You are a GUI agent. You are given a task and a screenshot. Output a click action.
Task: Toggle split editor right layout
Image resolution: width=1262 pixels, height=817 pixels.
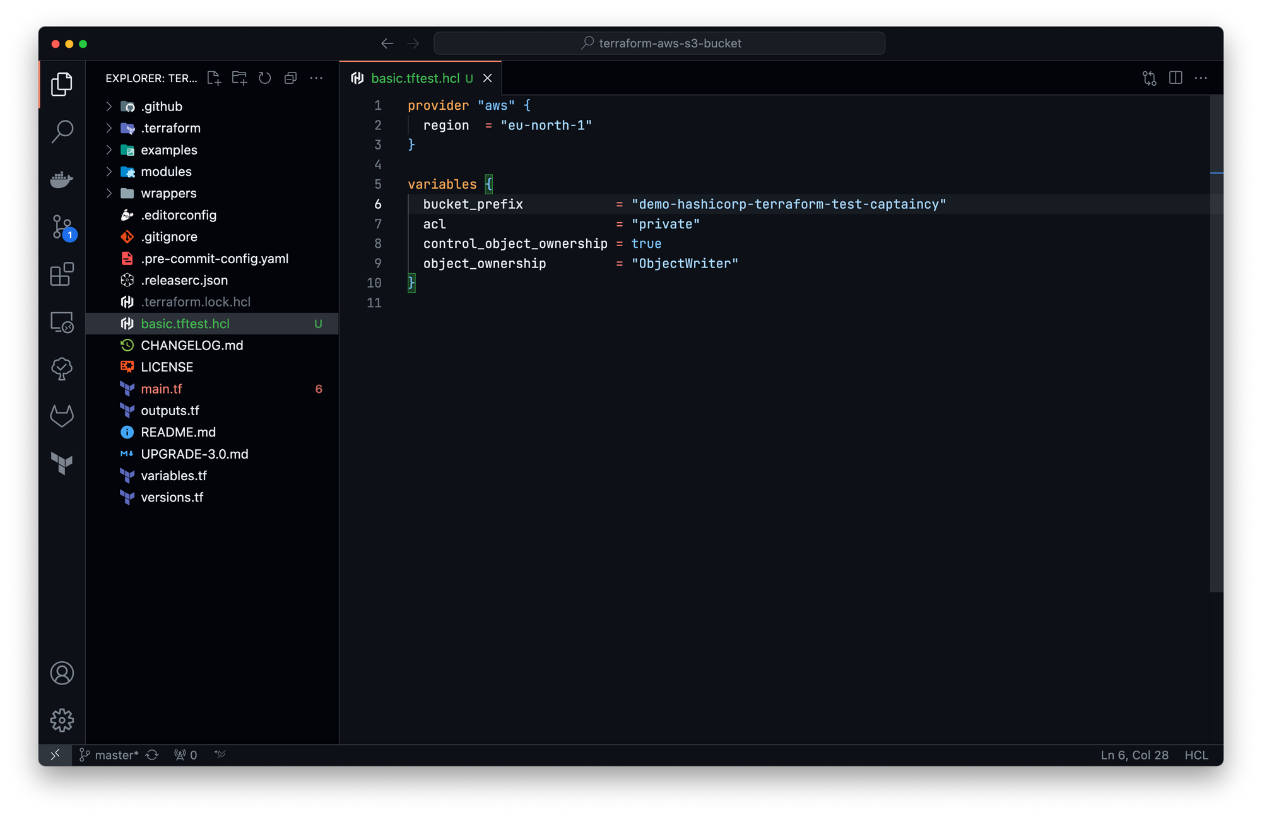pyautogui.click(x=1176, y=78)
